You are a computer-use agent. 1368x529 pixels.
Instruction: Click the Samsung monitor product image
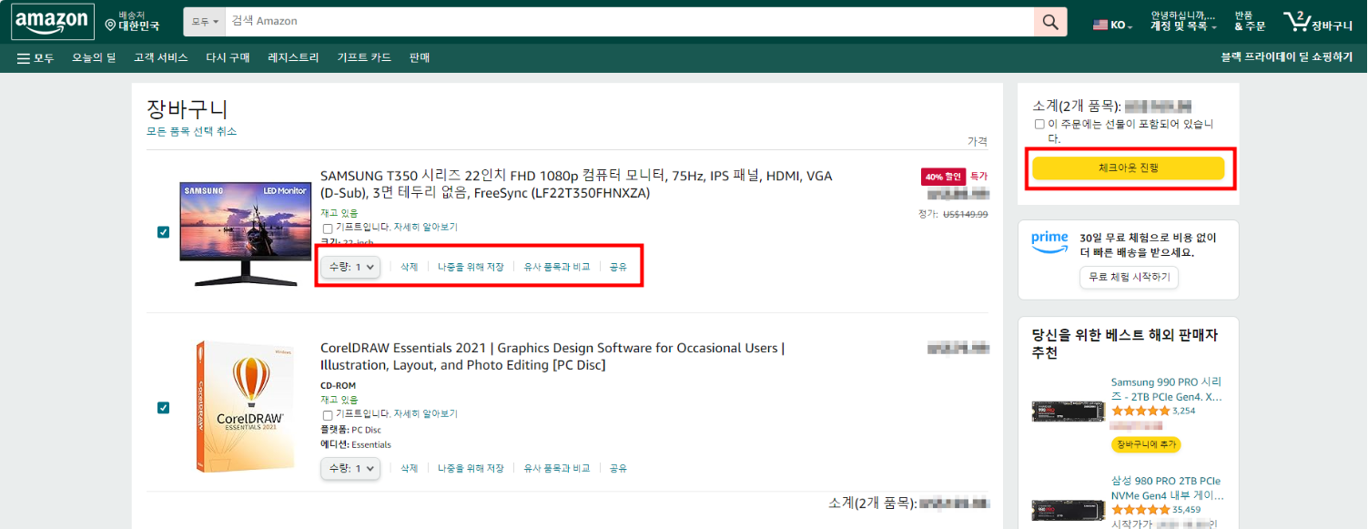(246, 234)
